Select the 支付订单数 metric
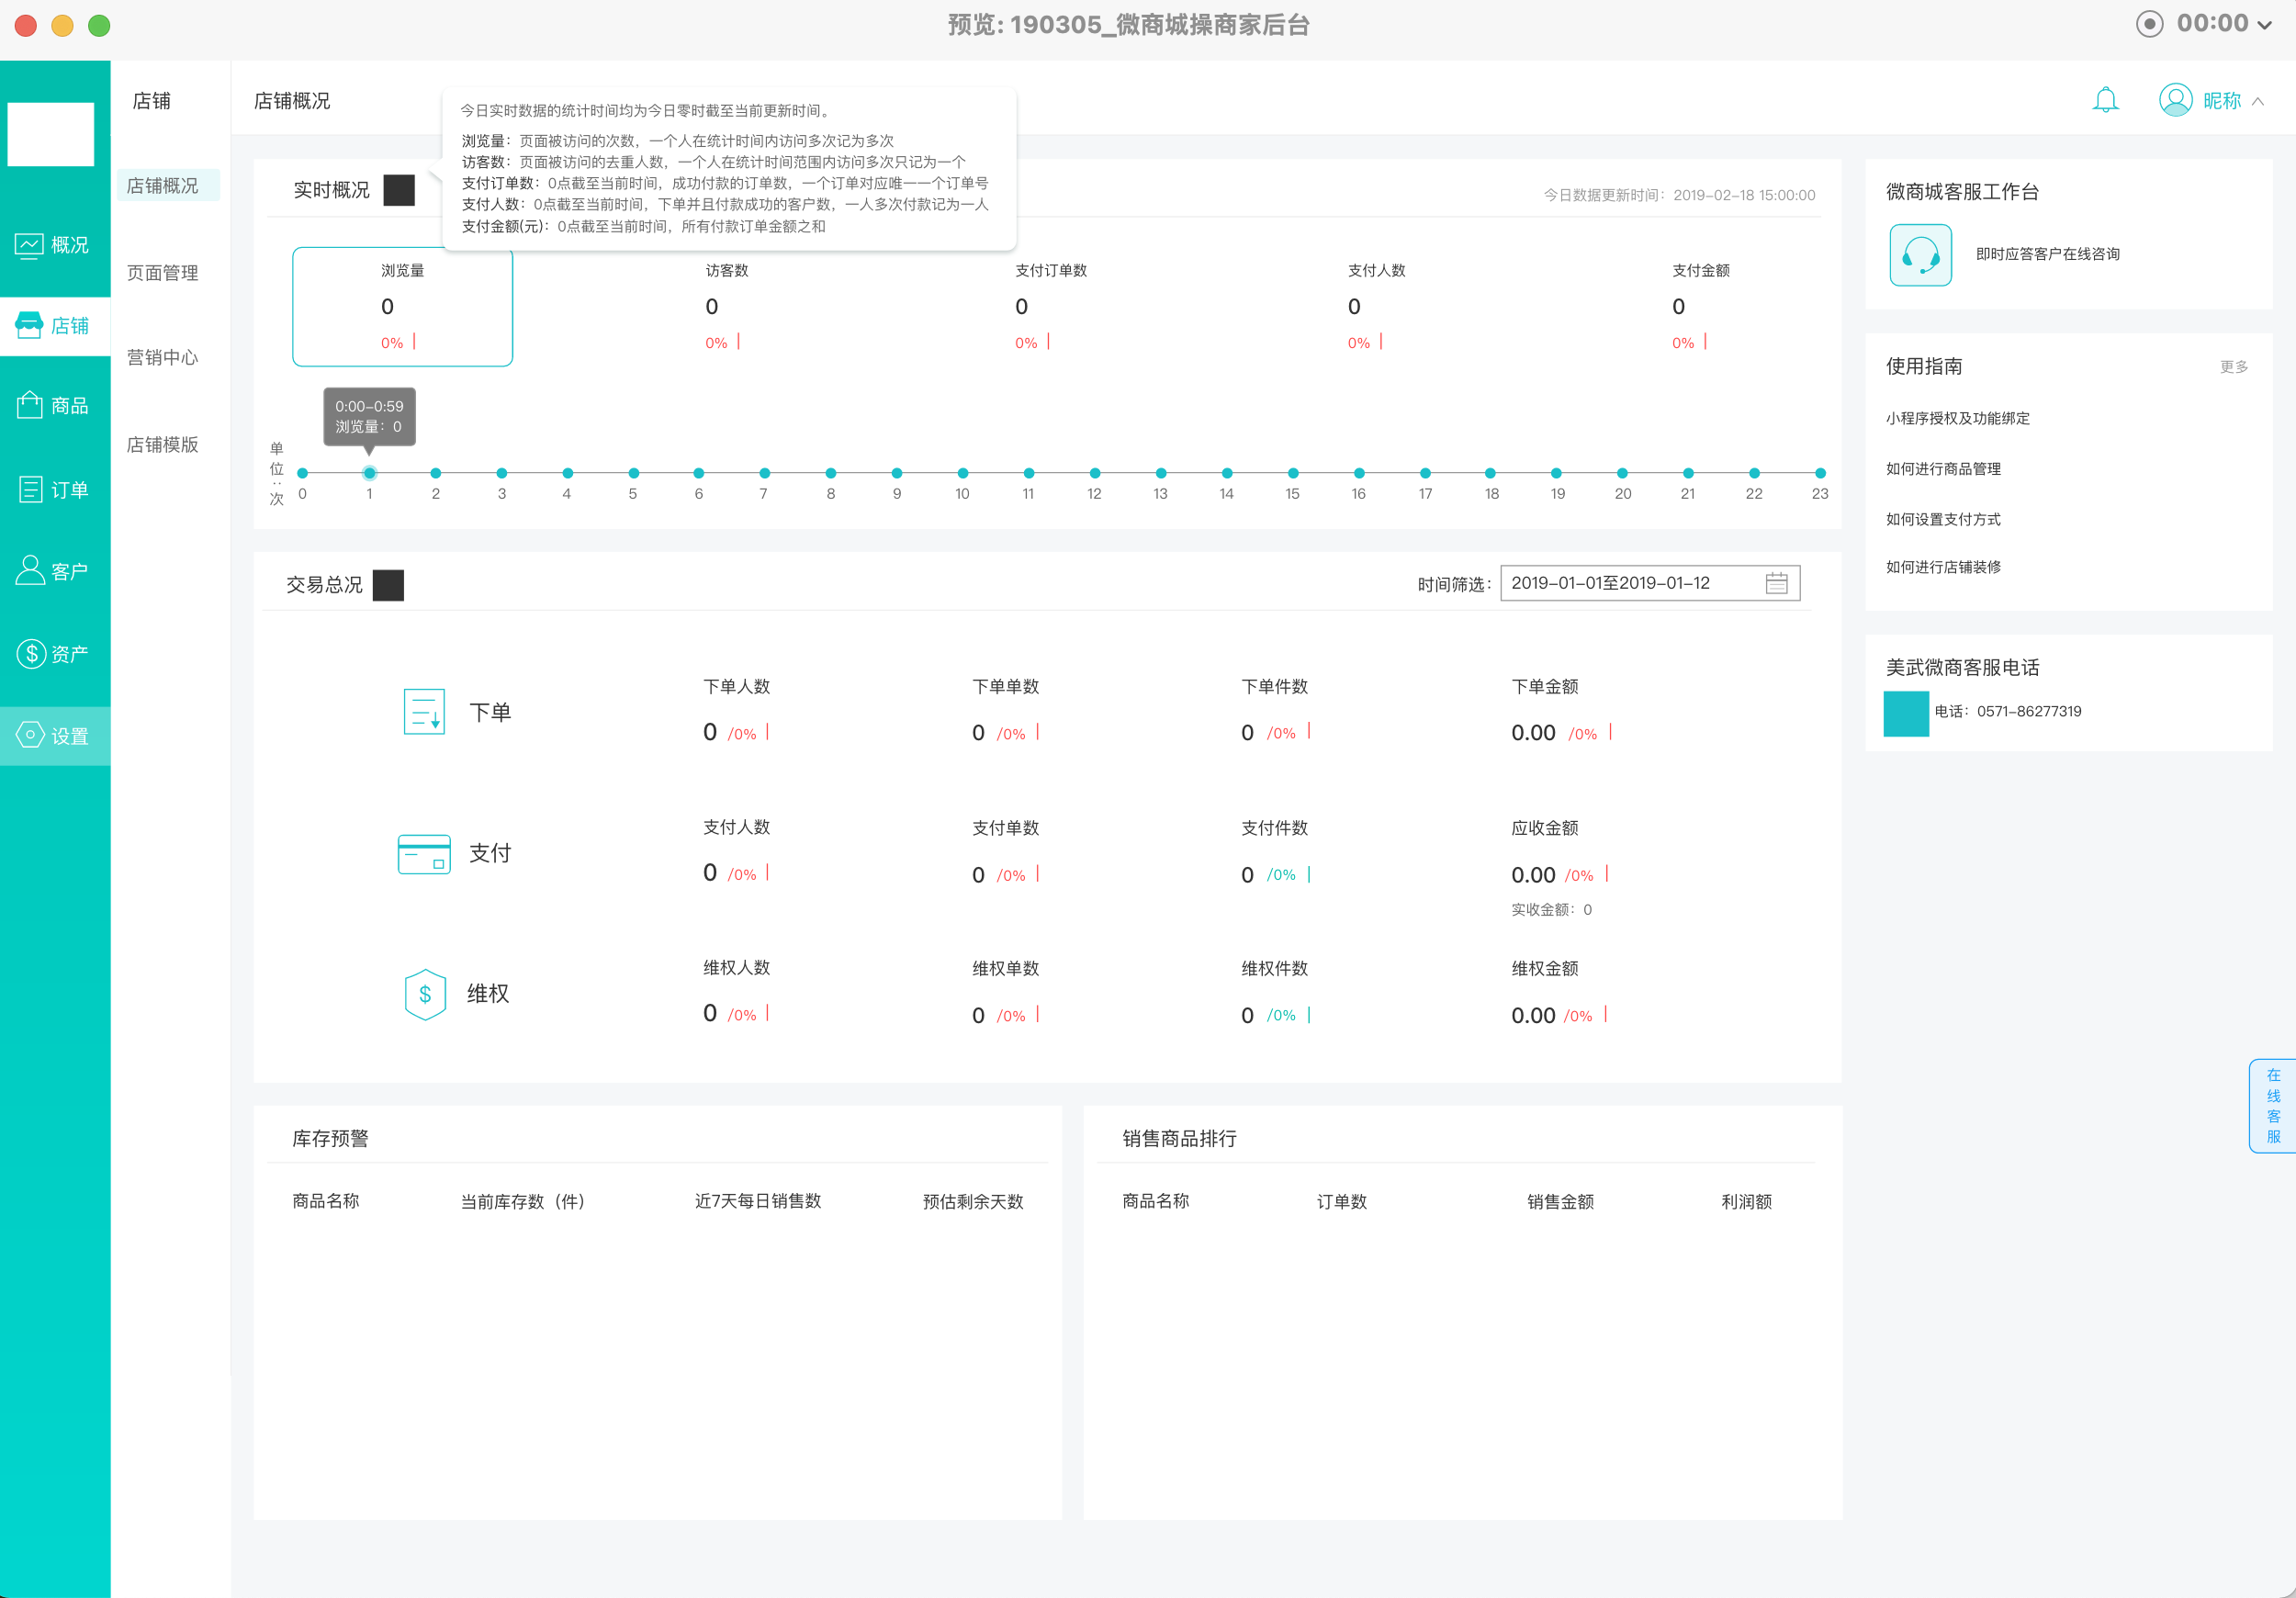 click(1050, 305)
